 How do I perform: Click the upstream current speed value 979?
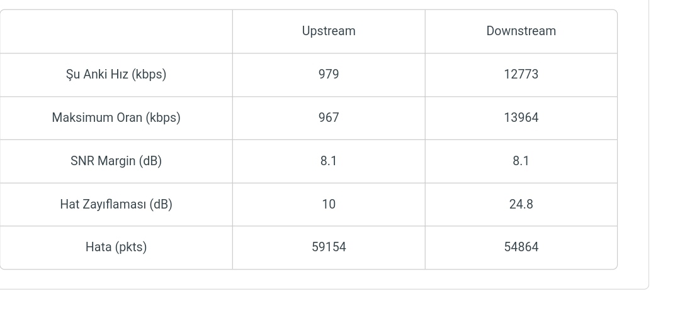pyautogui.click(x=329, y=75)
